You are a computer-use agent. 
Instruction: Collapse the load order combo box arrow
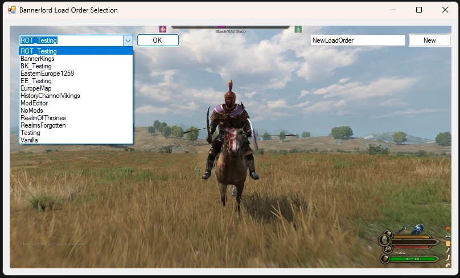[128, 40]
